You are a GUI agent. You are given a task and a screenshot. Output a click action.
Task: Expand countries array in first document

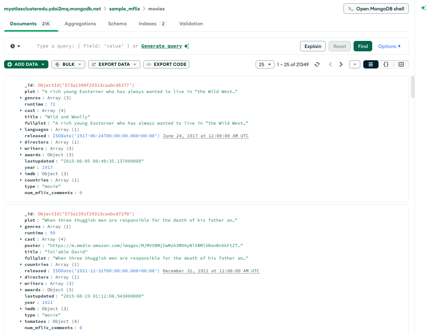21,180
